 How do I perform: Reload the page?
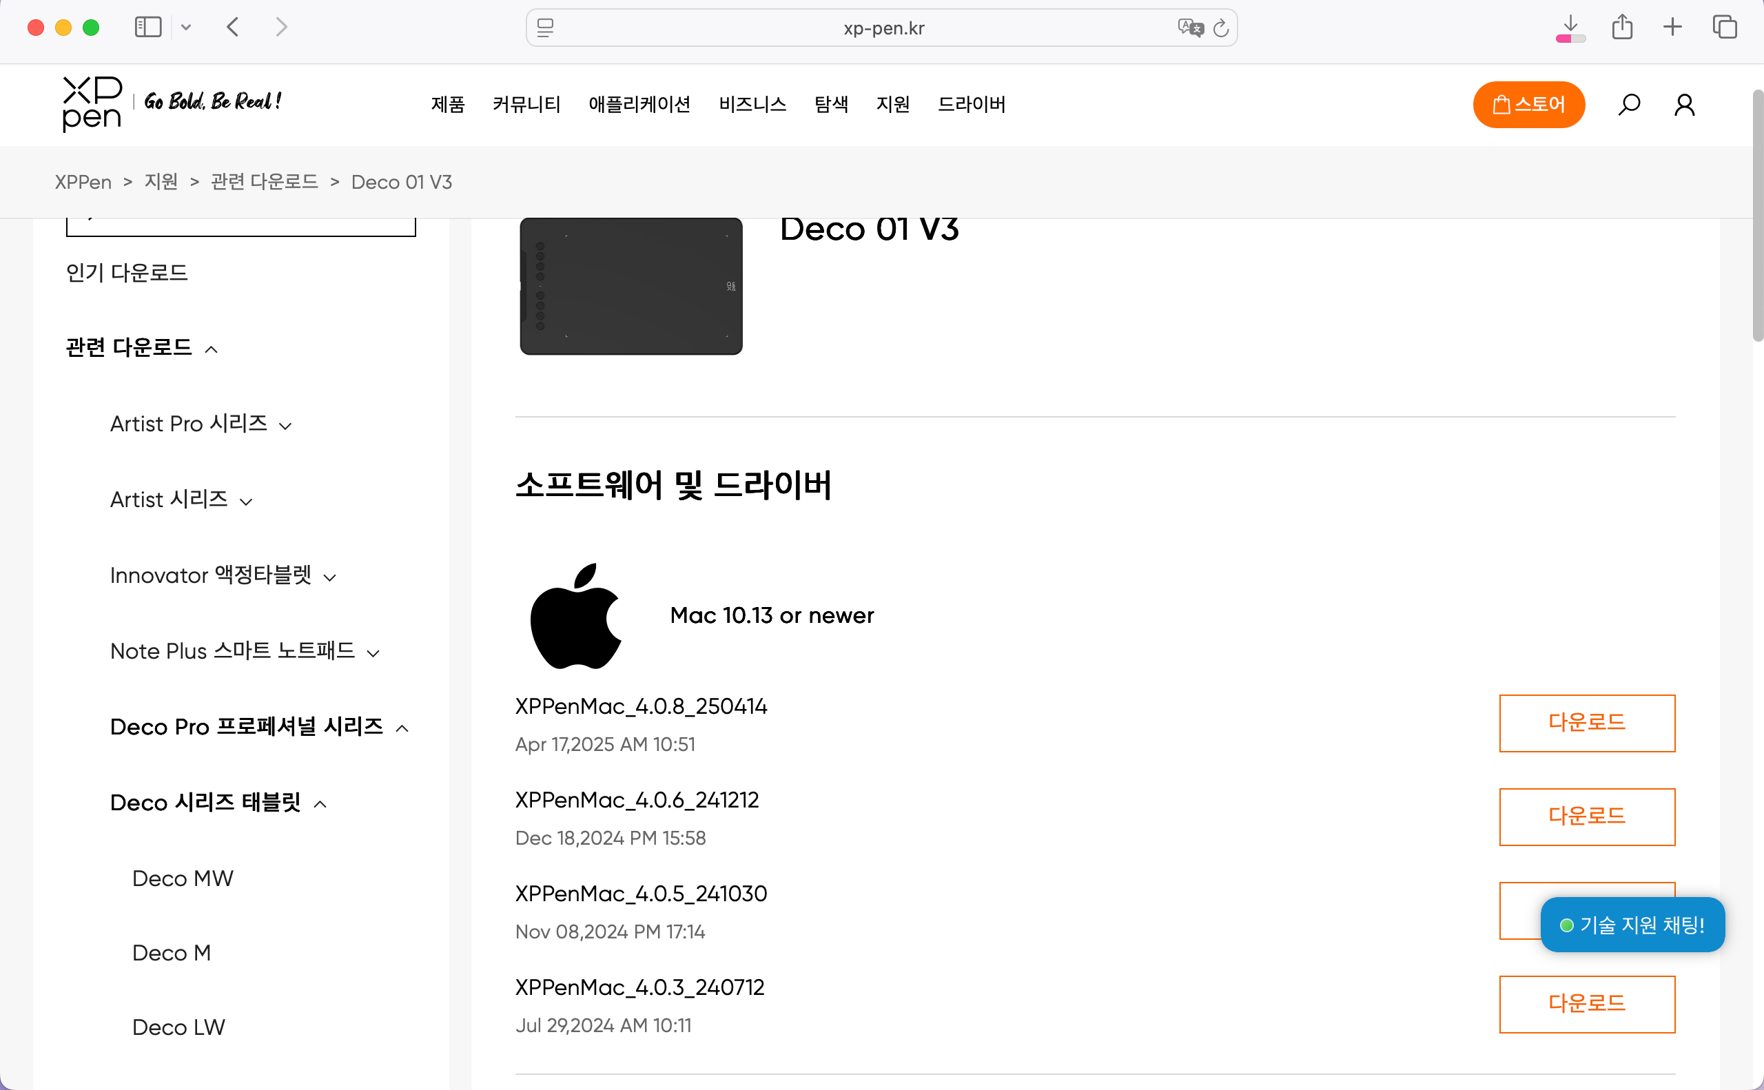(1220, 28)
